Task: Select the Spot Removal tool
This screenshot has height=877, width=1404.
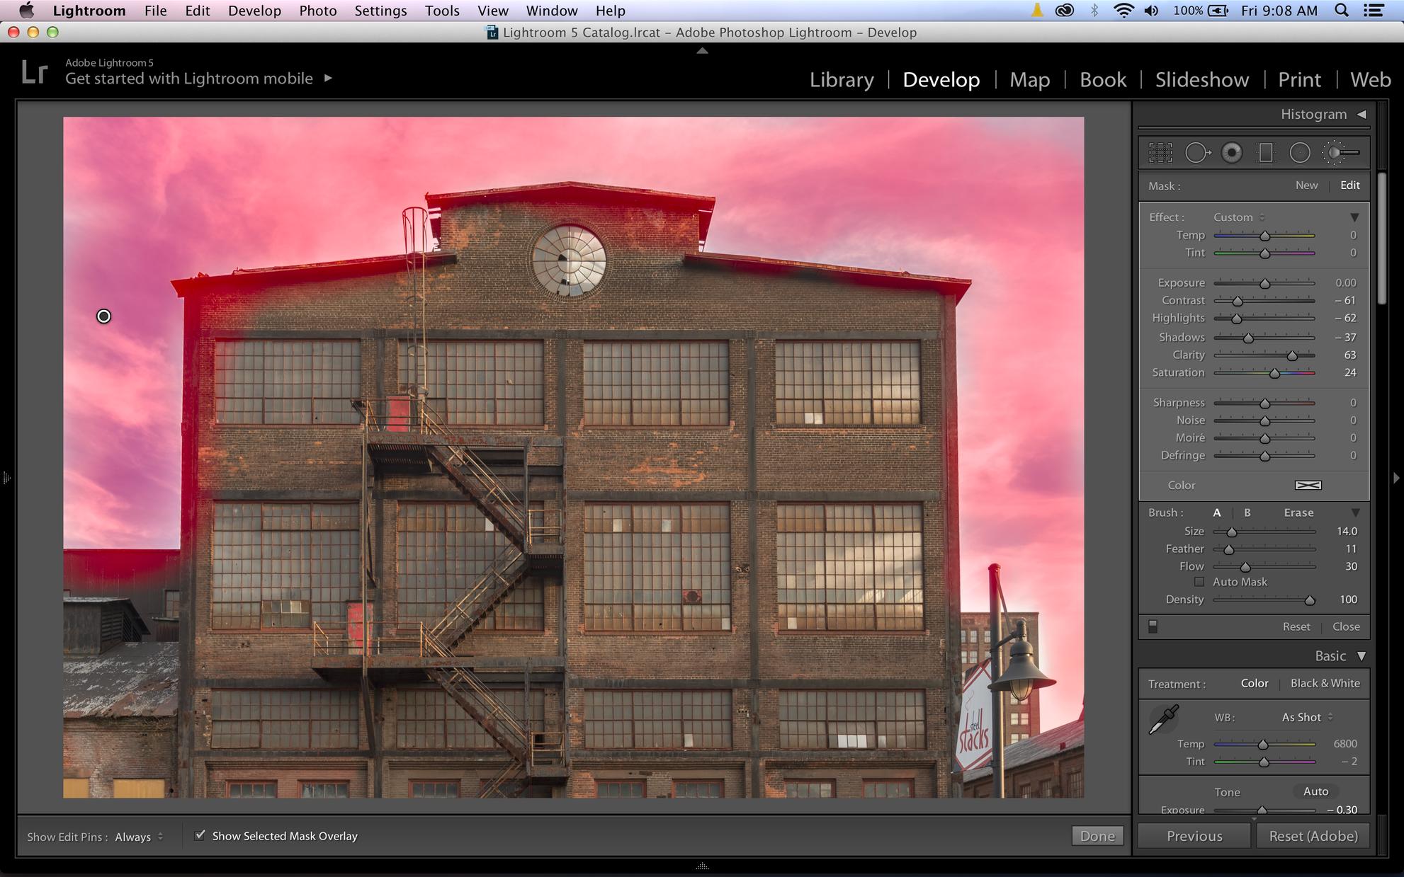Action: [x=1196, y=153]
